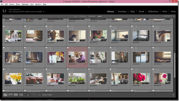Screen dimensions: 179x101
Task: Open the Sort Custom Order dropdown
Action: [x=48, y=95]
